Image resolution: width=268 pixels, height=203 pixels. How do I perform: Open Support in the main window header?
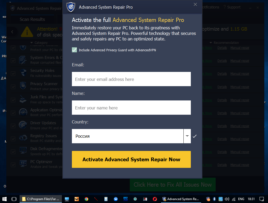232,7
